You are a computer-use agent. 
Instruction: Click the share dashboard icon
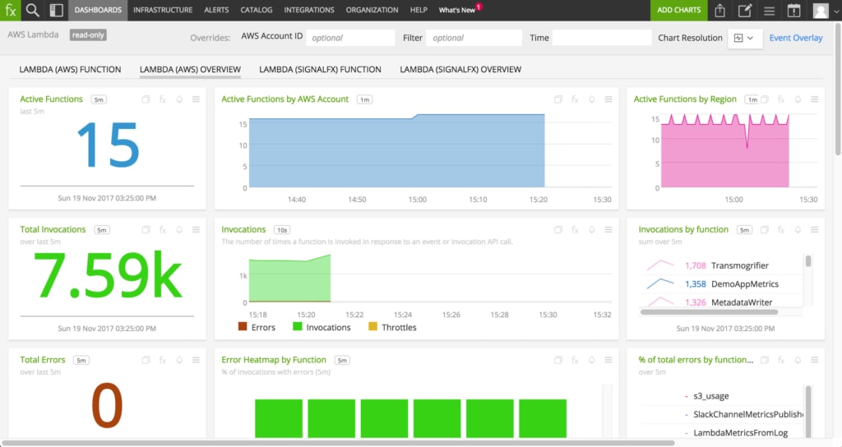pyautogui.click(x=720, y=10)
